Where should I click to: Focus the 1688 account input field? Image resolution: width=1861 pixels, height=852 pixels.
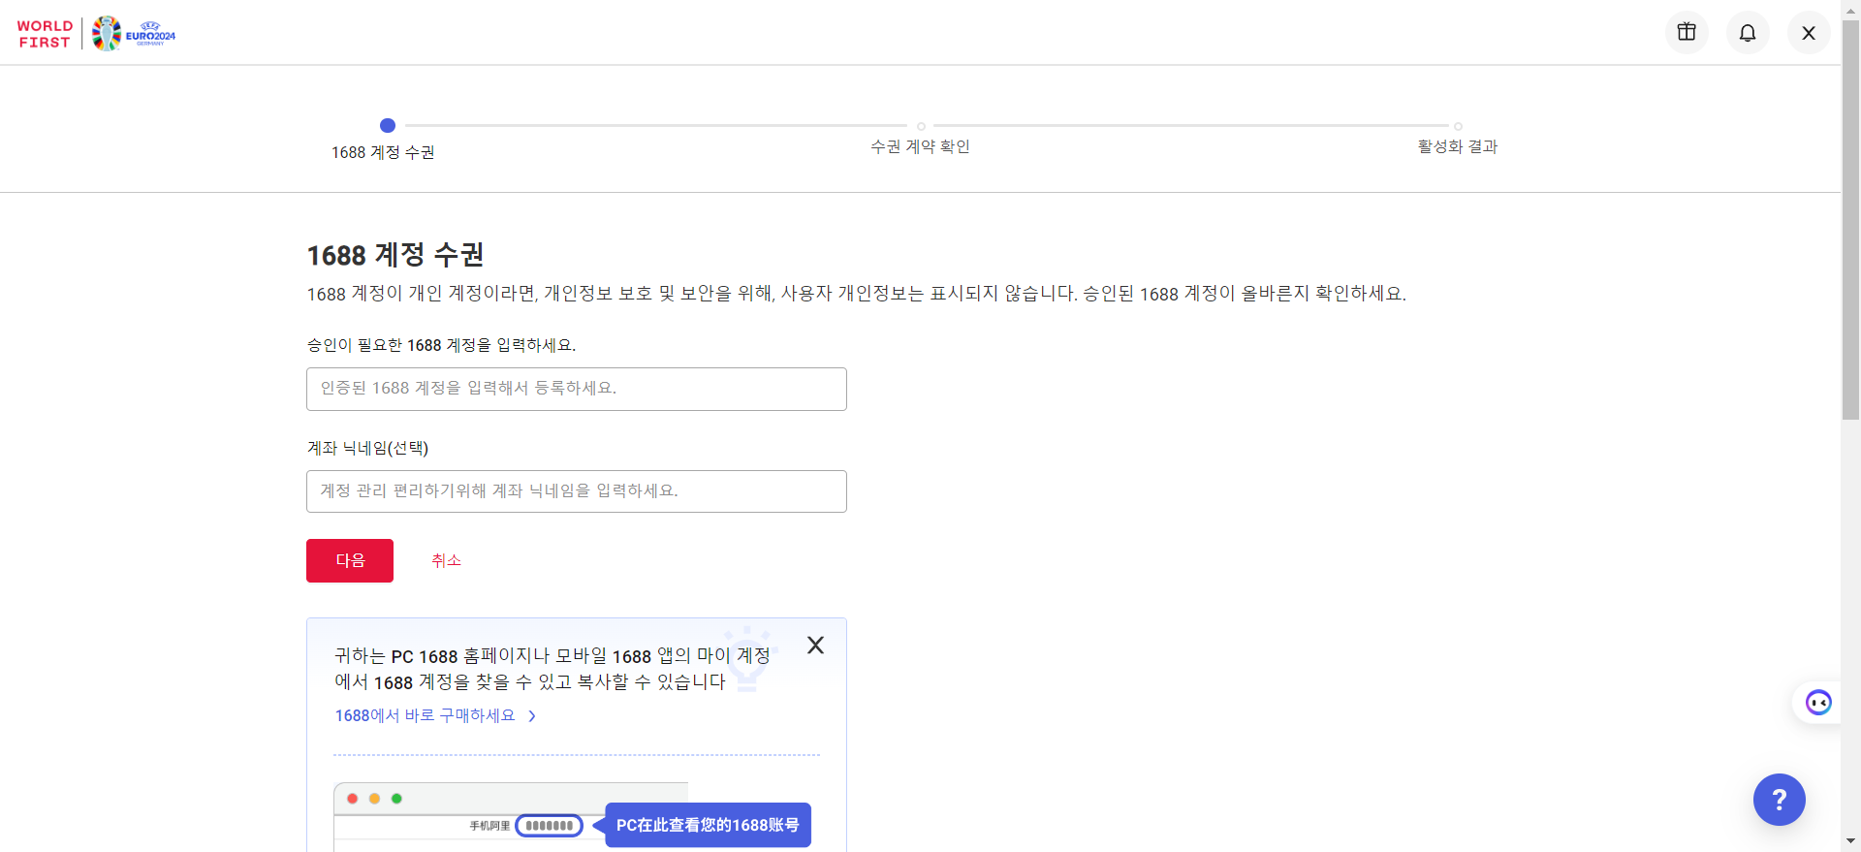(576, 389)
